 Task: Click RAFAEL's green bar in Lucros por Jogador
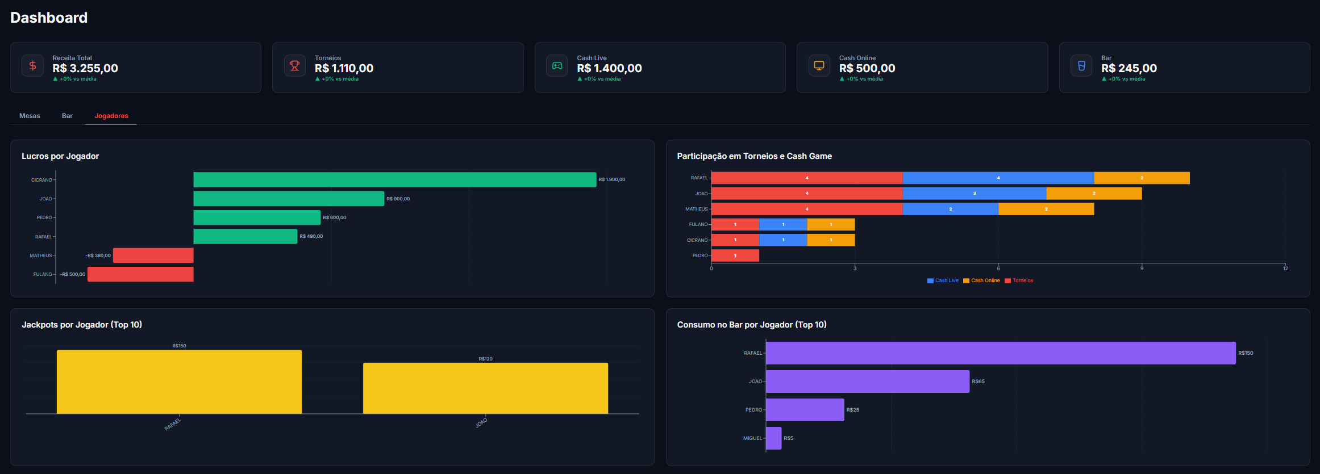[245, 236]
